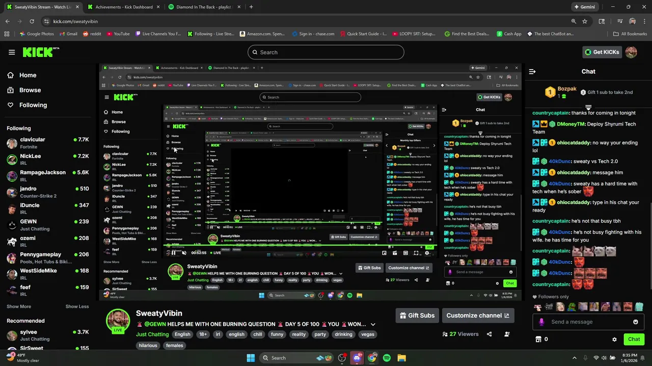652x366 pixels.
Task: Open the reddit bookmark
Action: point(92,34)
